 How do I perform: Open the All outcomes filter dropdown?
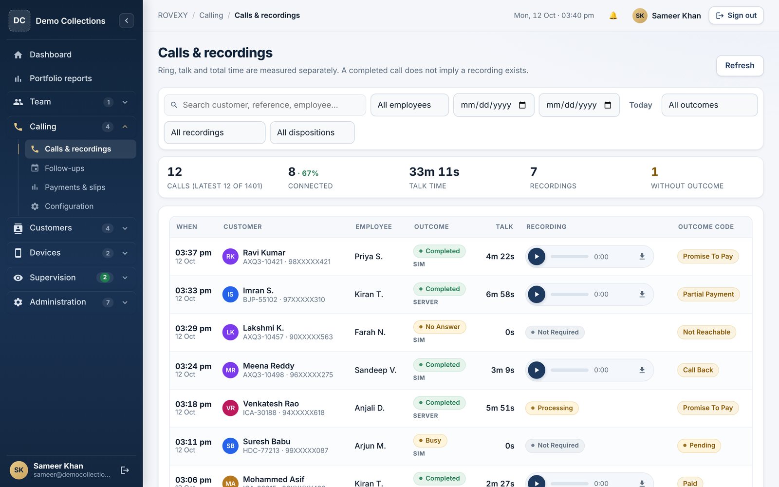tap(709, 105)
